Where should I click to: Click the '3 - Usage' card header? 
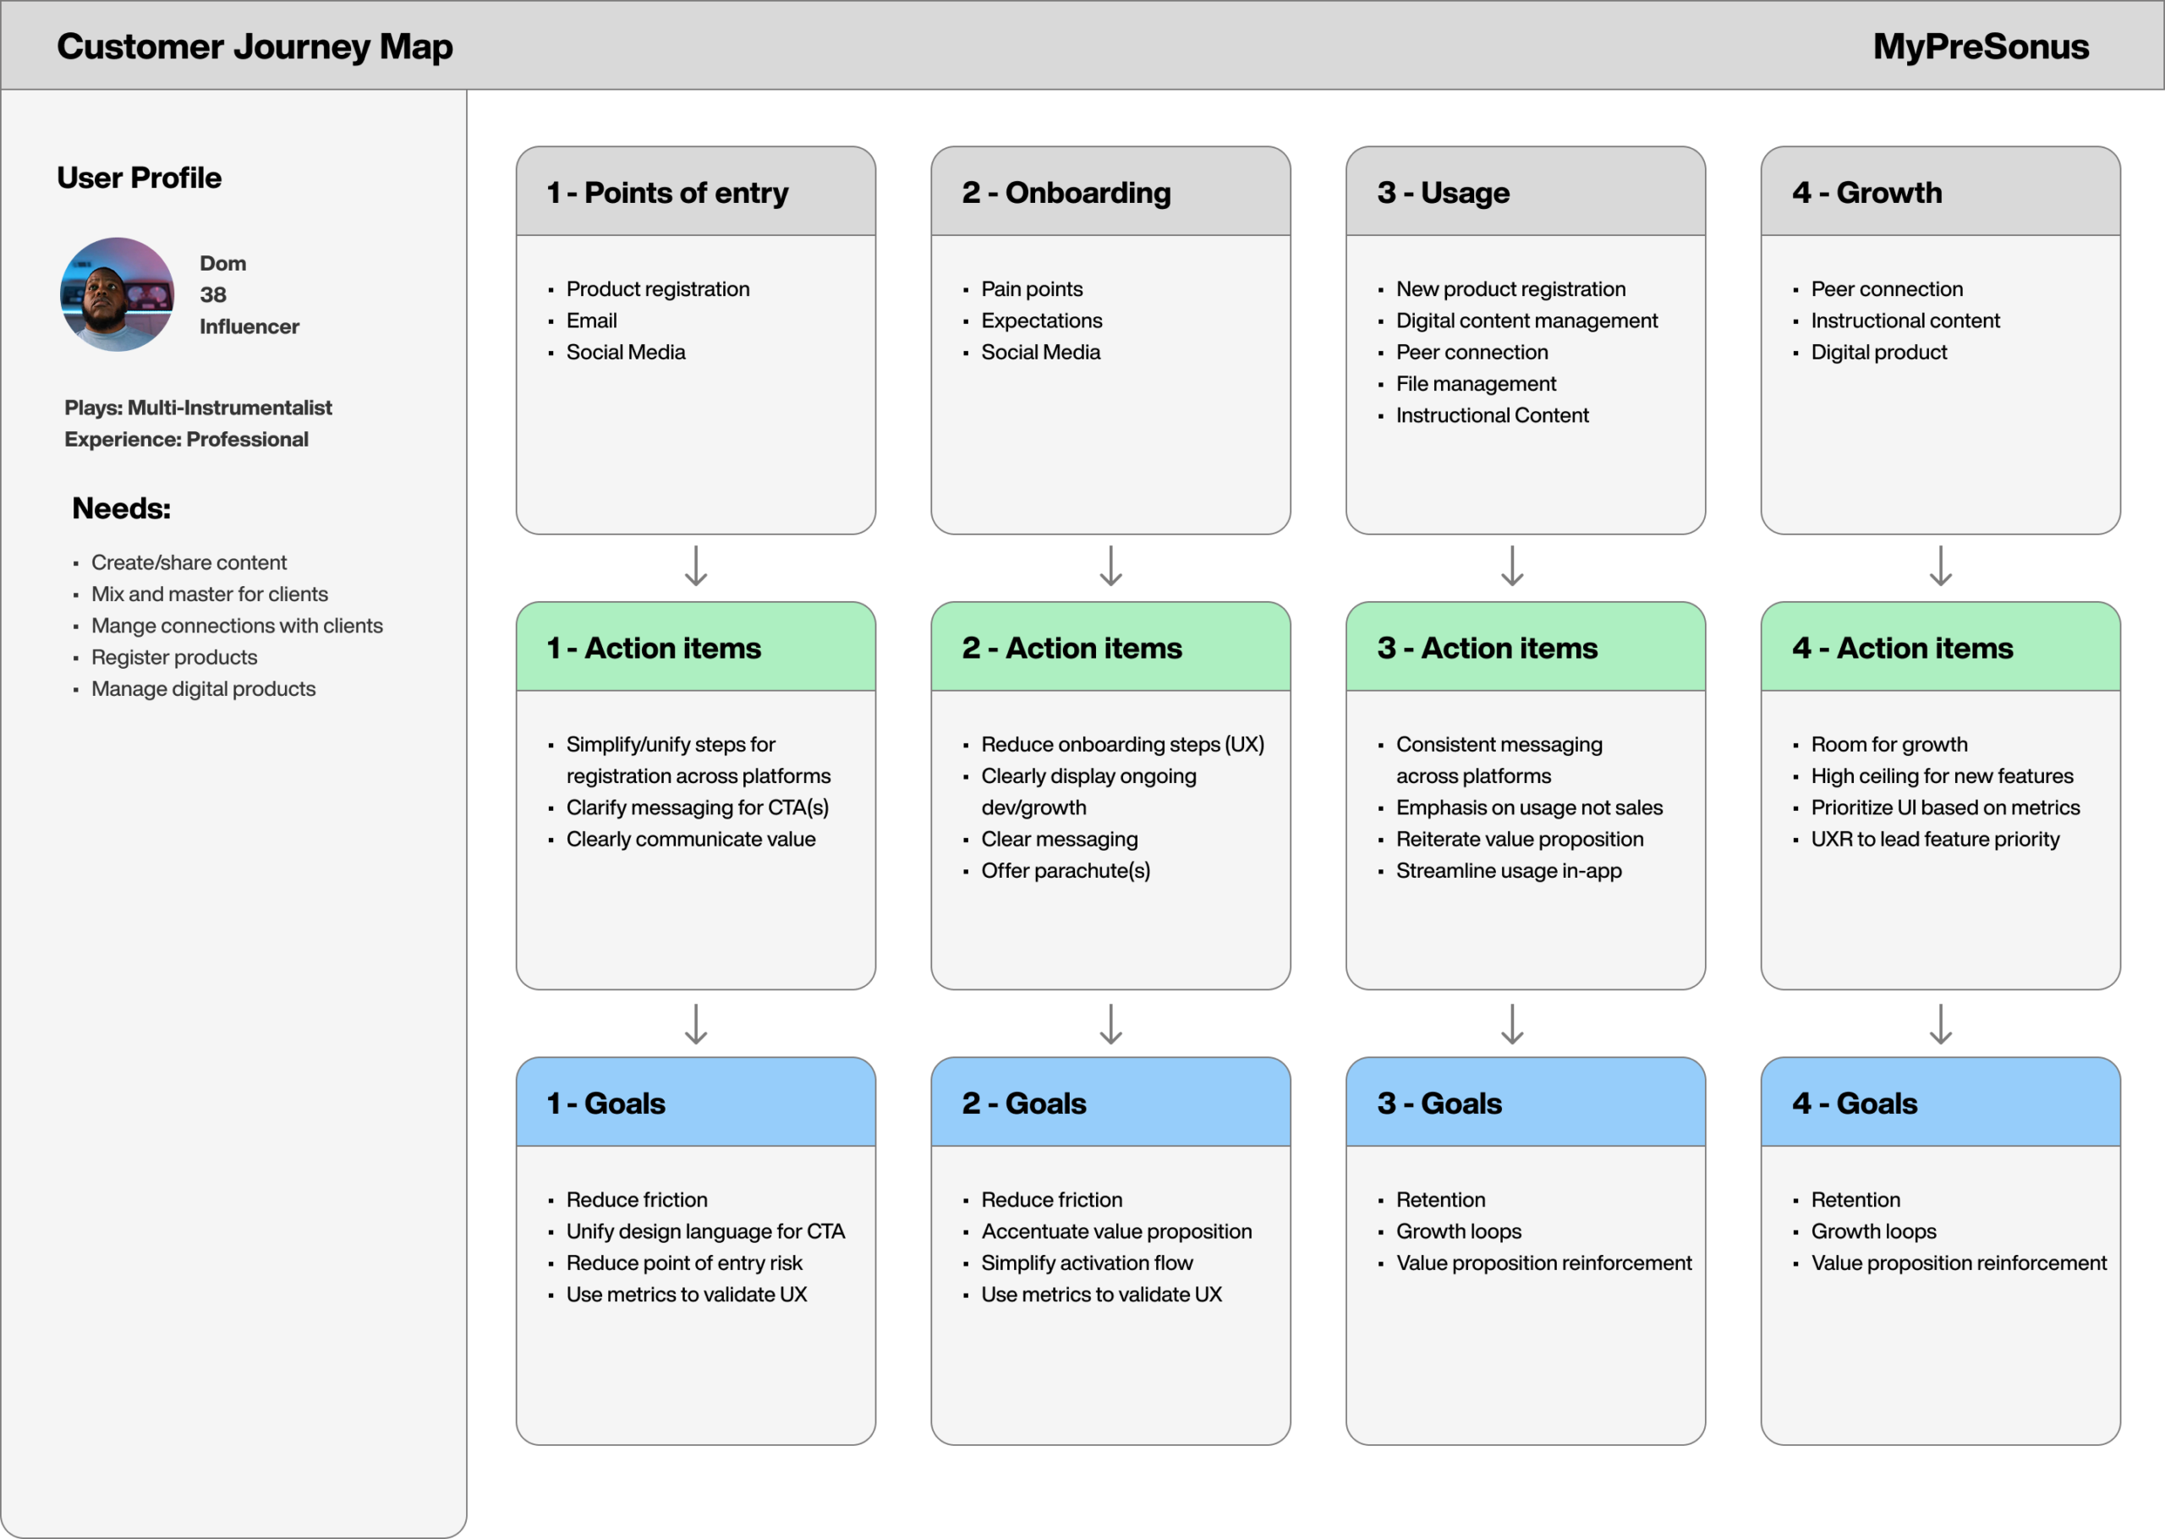tap(1525, 193)
